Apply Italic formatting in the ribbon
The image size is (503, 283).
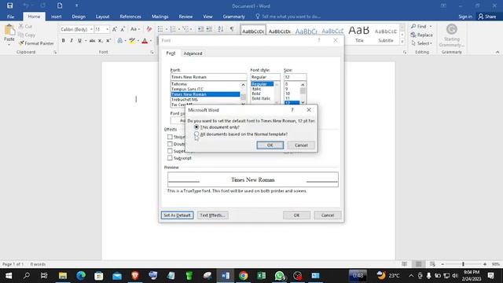tap(72, 41)
